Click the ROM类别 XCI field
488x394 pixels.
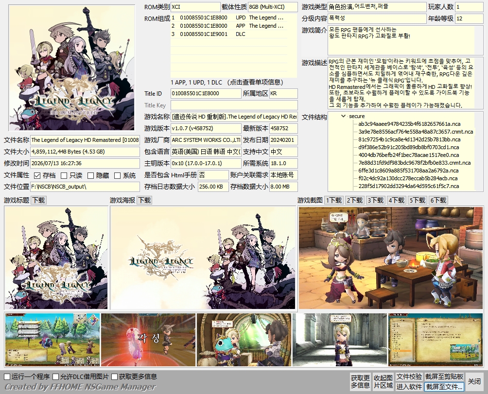click(x=195, y=7)
